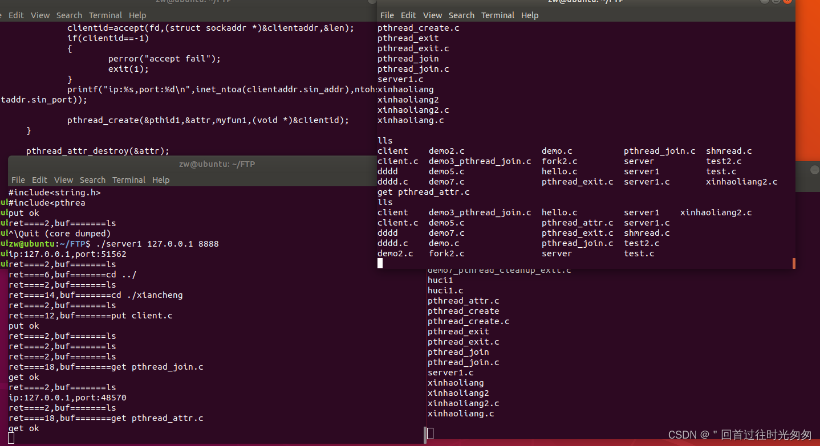Minimize the right terminal window
820x446 pixels.
764,2
